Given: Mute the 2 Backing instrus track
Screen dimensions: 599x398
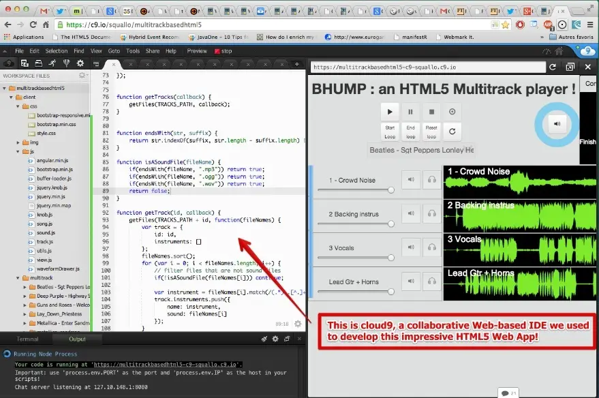Looking at the screenshot, I should click(x=411, y=213).
